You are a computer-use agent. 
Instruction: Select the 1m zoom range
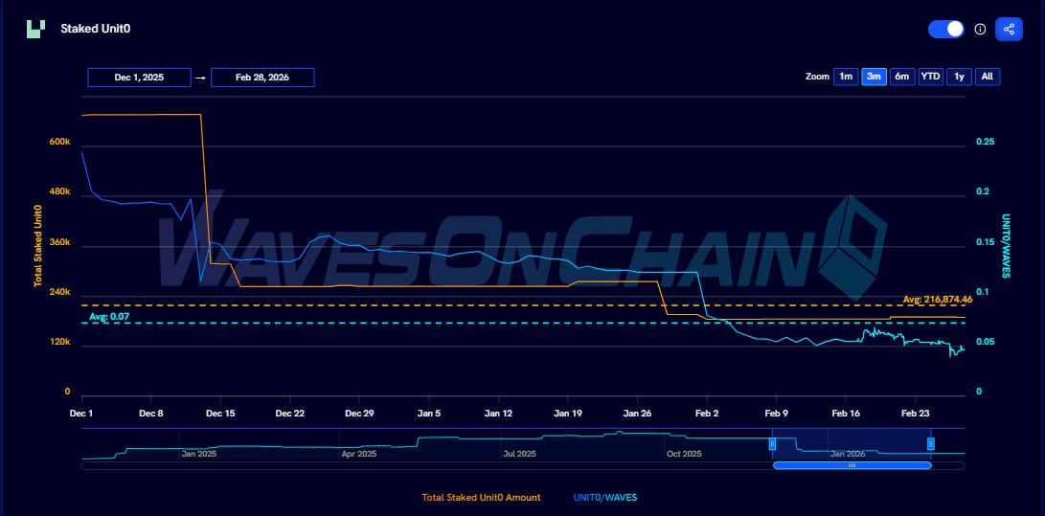[x=845, y=77]
